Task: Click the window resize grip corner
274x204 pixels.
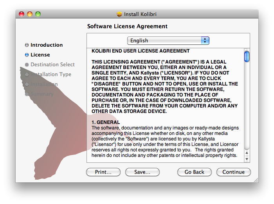Action: click(256, 180)
